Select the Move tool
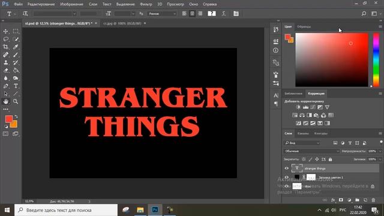 coord(5,31)
